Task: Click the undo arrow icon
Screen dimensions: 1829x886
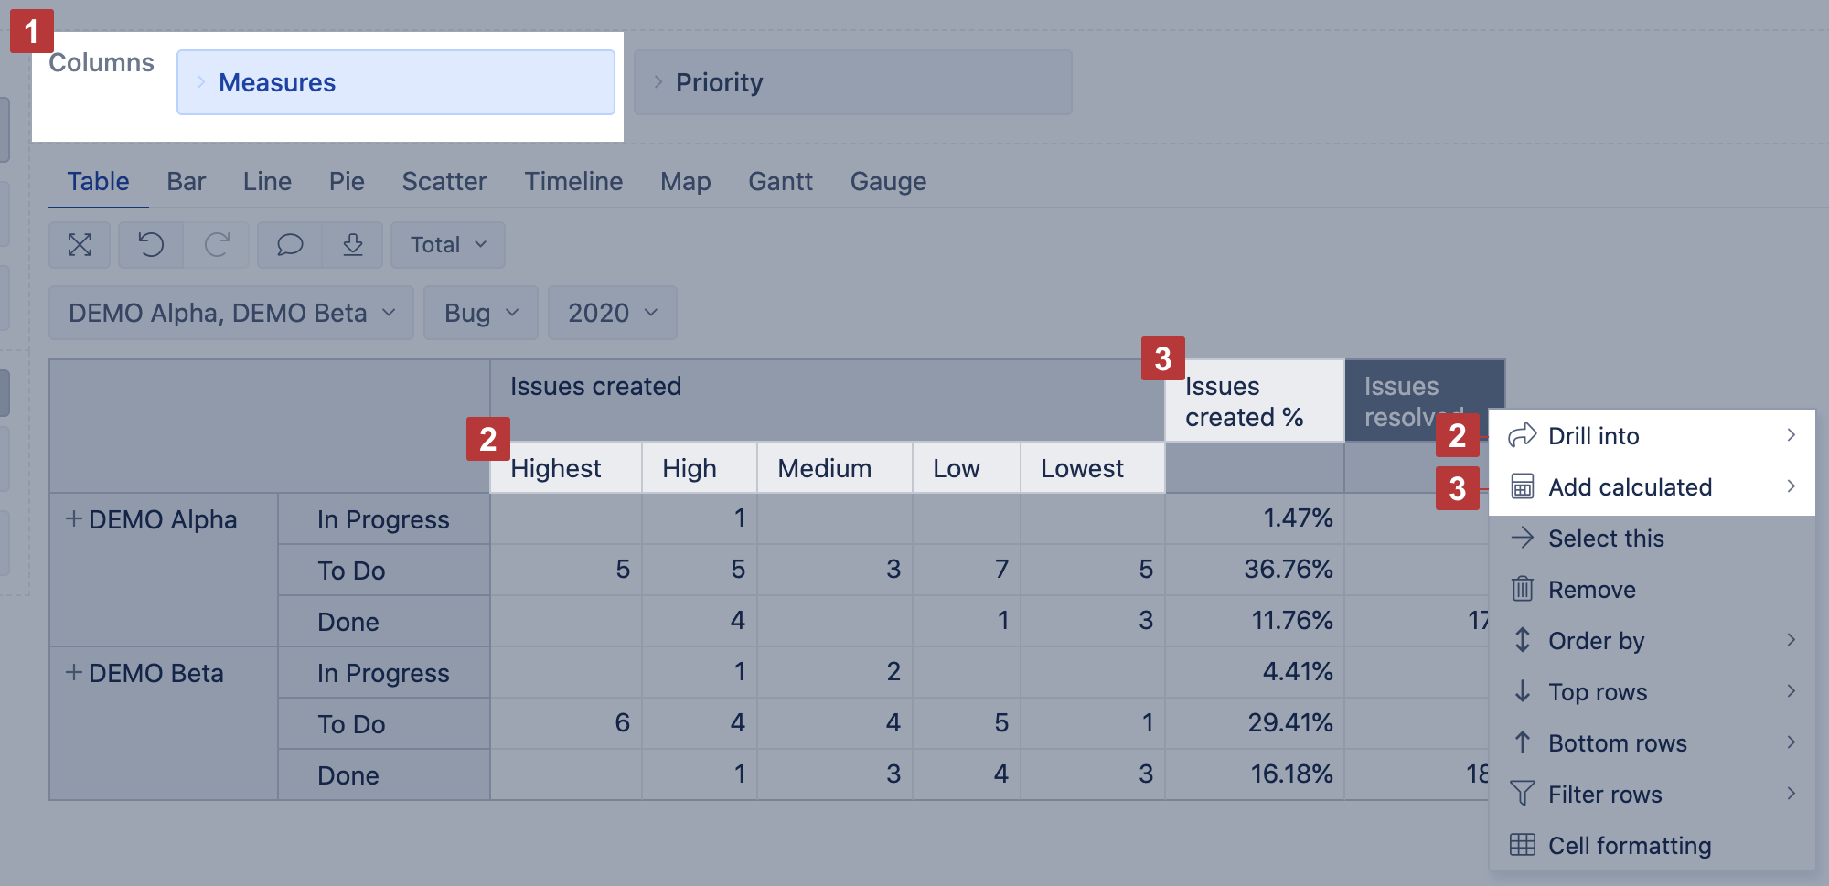Action: tap(151, 245)
